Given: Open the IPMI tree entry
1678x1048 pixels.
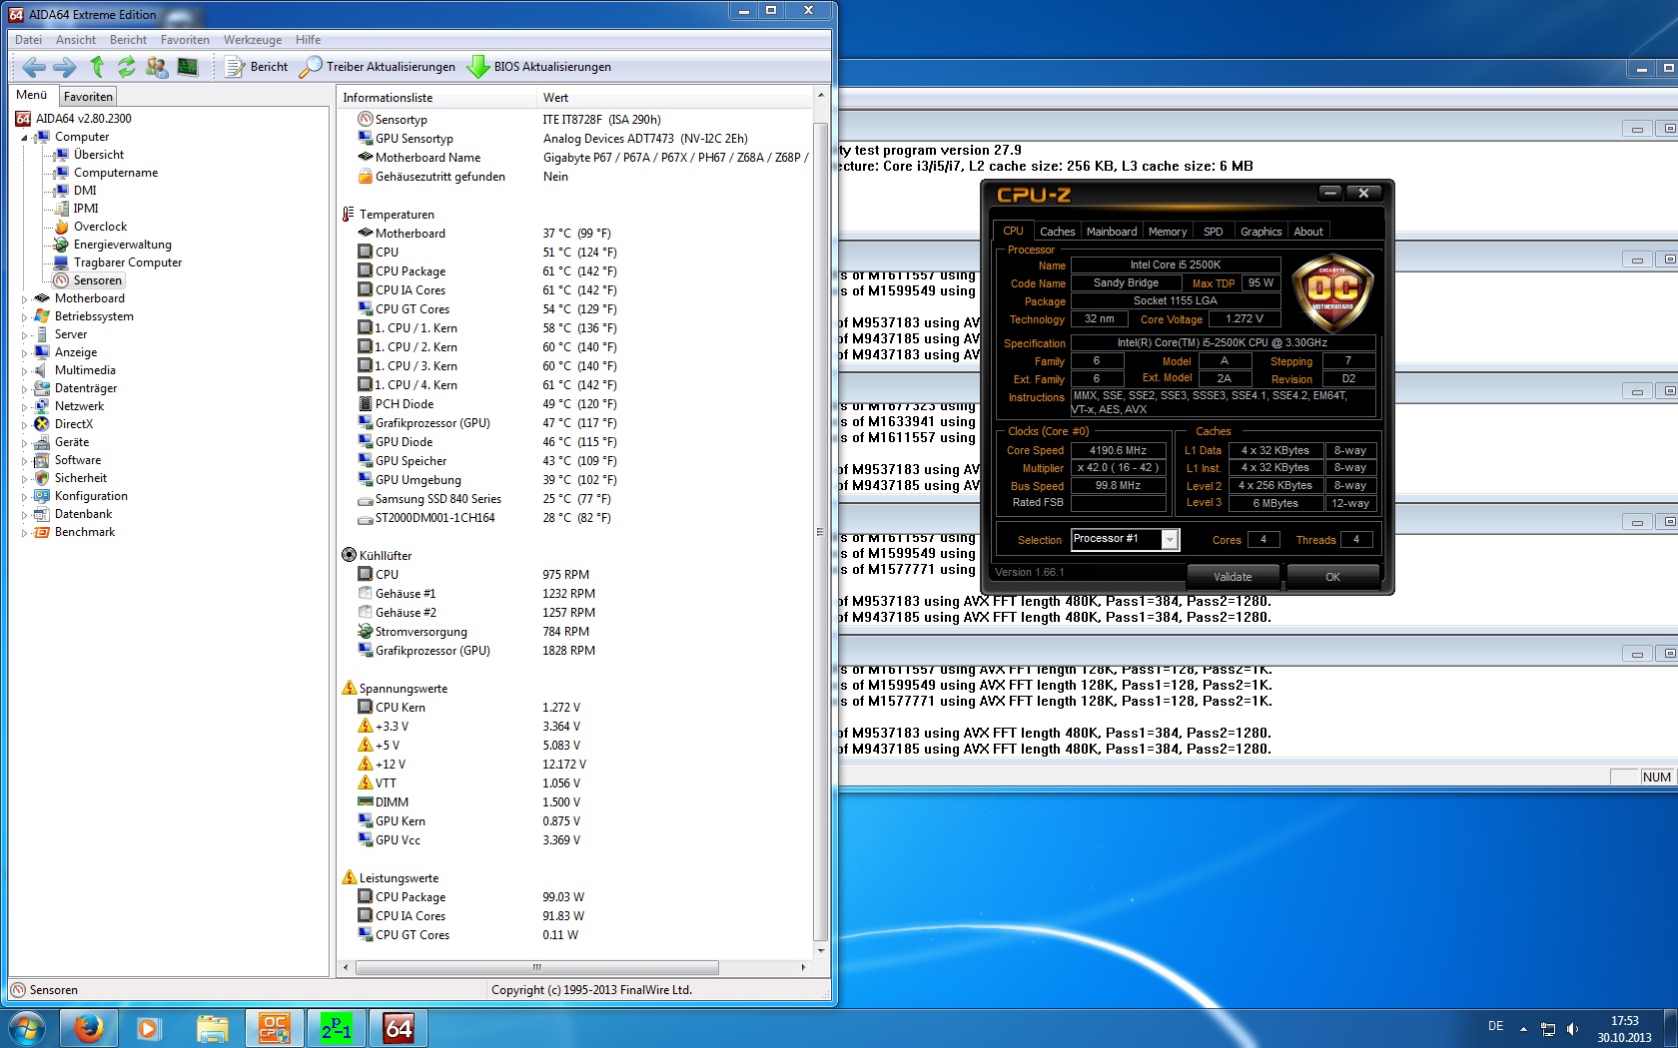Looking at the screenshot, I should point(77,209).
